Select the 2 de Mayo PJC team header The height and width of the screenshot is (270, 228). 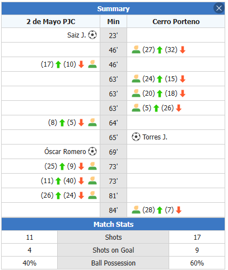[x=51, y=21]
